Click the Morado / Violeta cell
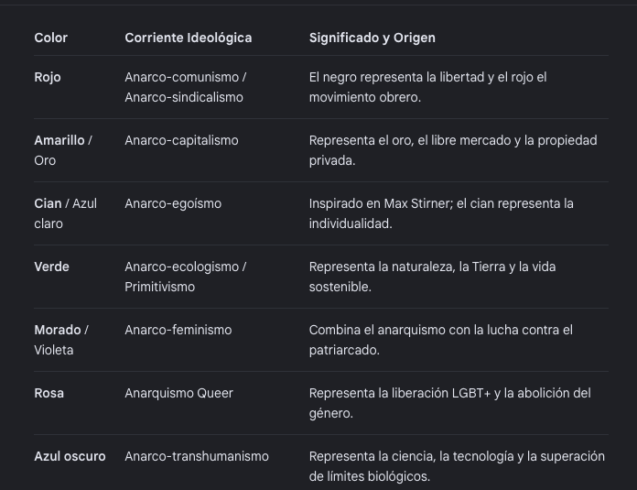 coord(61,340)
